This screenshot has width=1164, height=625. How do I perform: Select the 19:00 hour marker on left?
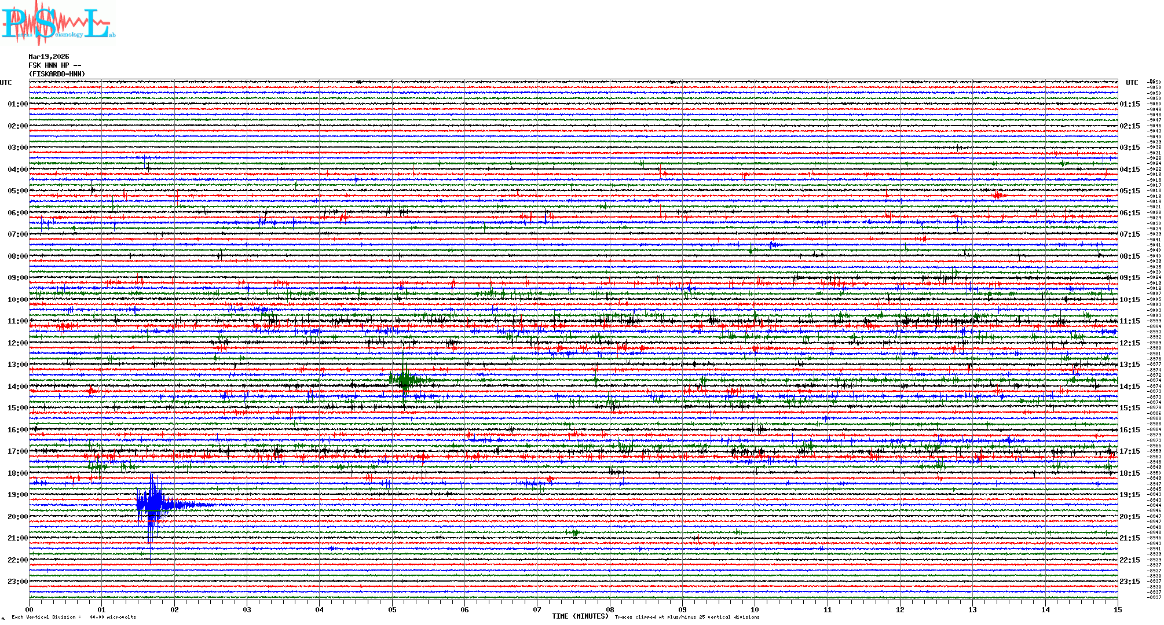[x=17, y=495]
